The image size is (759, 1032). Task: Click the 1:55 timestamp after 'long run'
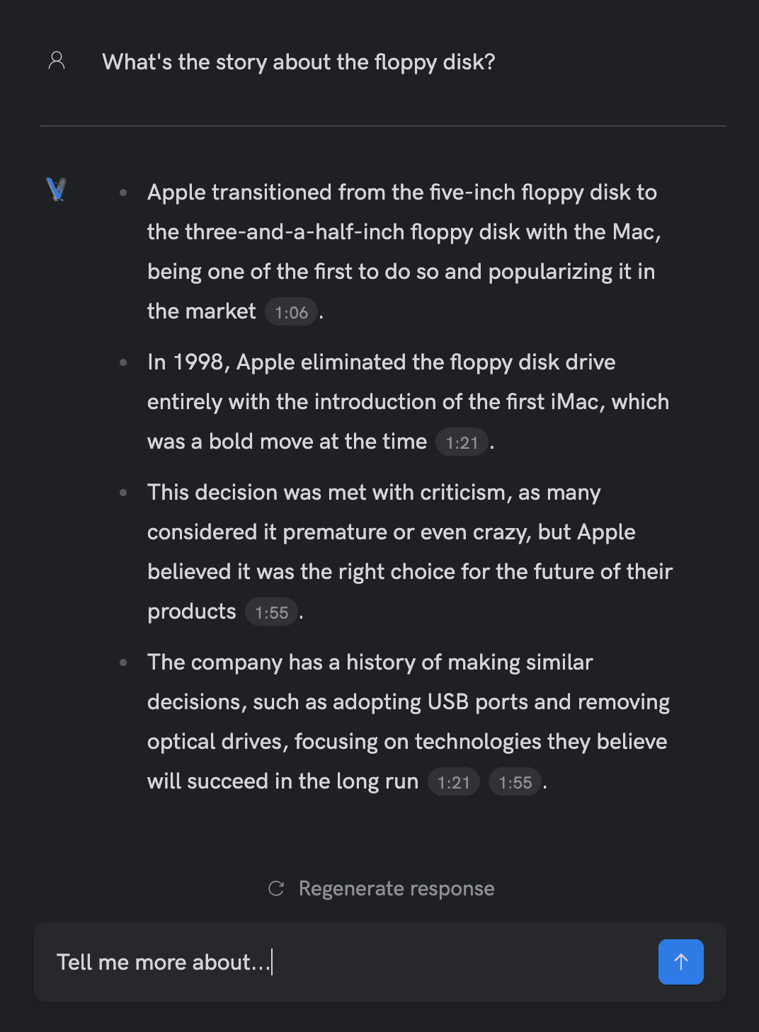(x=515, y=782)
